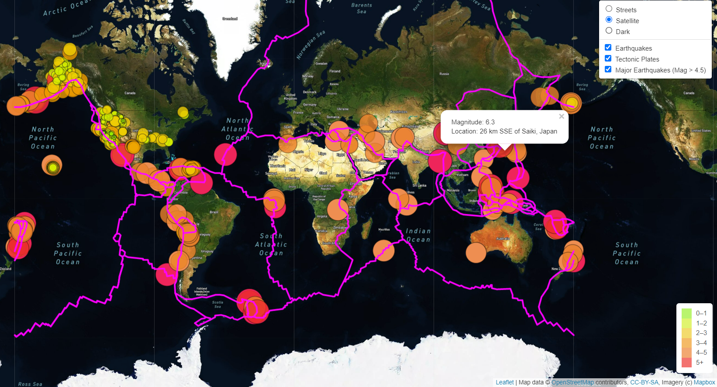Click the red marker off southern Chile coast

pos(166,274)
